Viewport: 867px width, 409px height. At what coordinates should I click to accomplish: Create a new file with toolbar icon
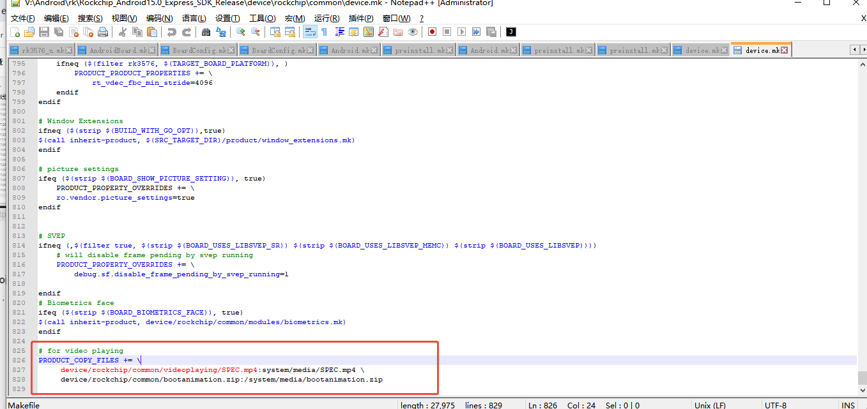point(15,32)
